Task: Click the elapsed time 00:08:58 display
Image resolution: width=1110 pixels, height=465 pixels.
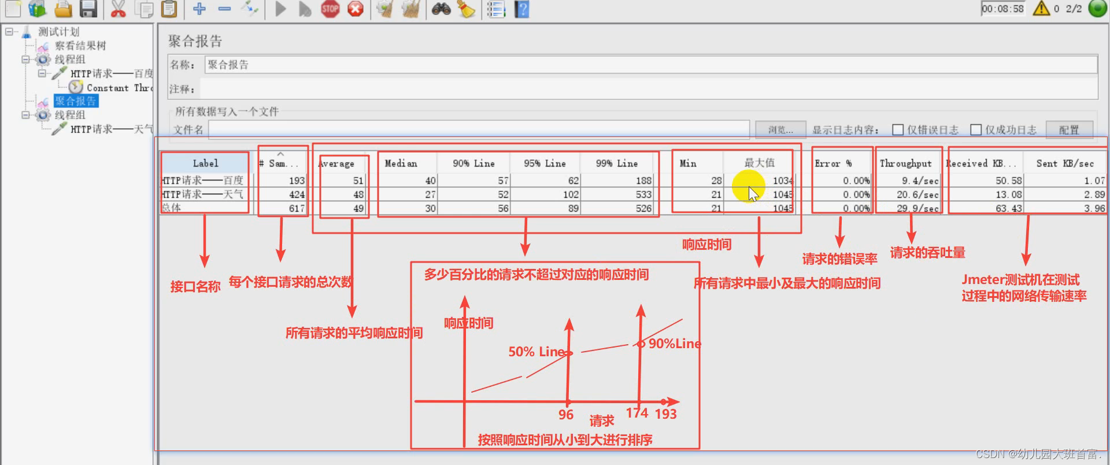Action: tap(1002, 9)
